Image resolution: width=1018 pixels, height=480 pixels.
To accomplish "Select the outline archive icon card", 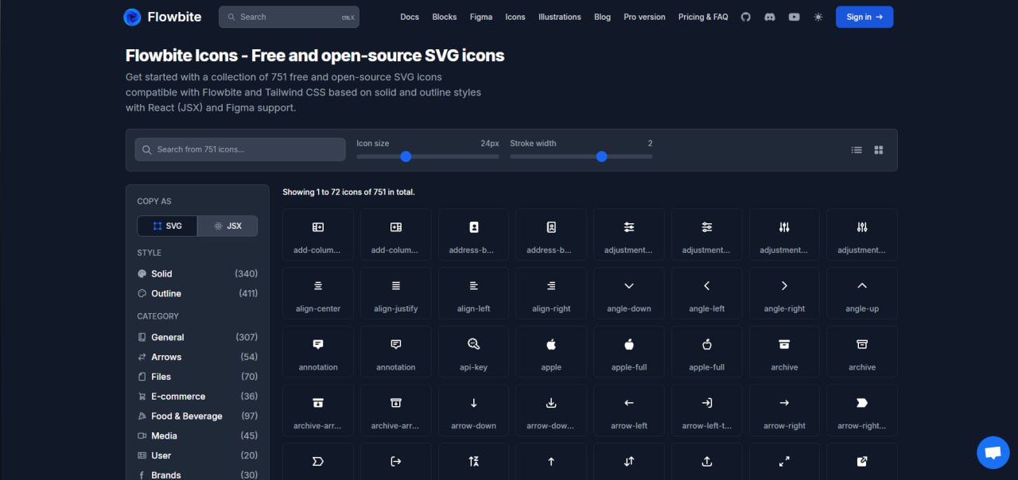I will [x=862, y=352].
